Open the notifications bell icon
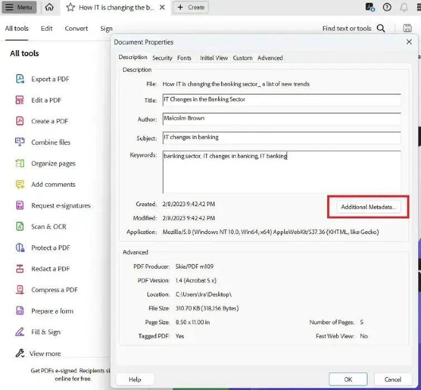421x390 pixels. pos(404,7)
